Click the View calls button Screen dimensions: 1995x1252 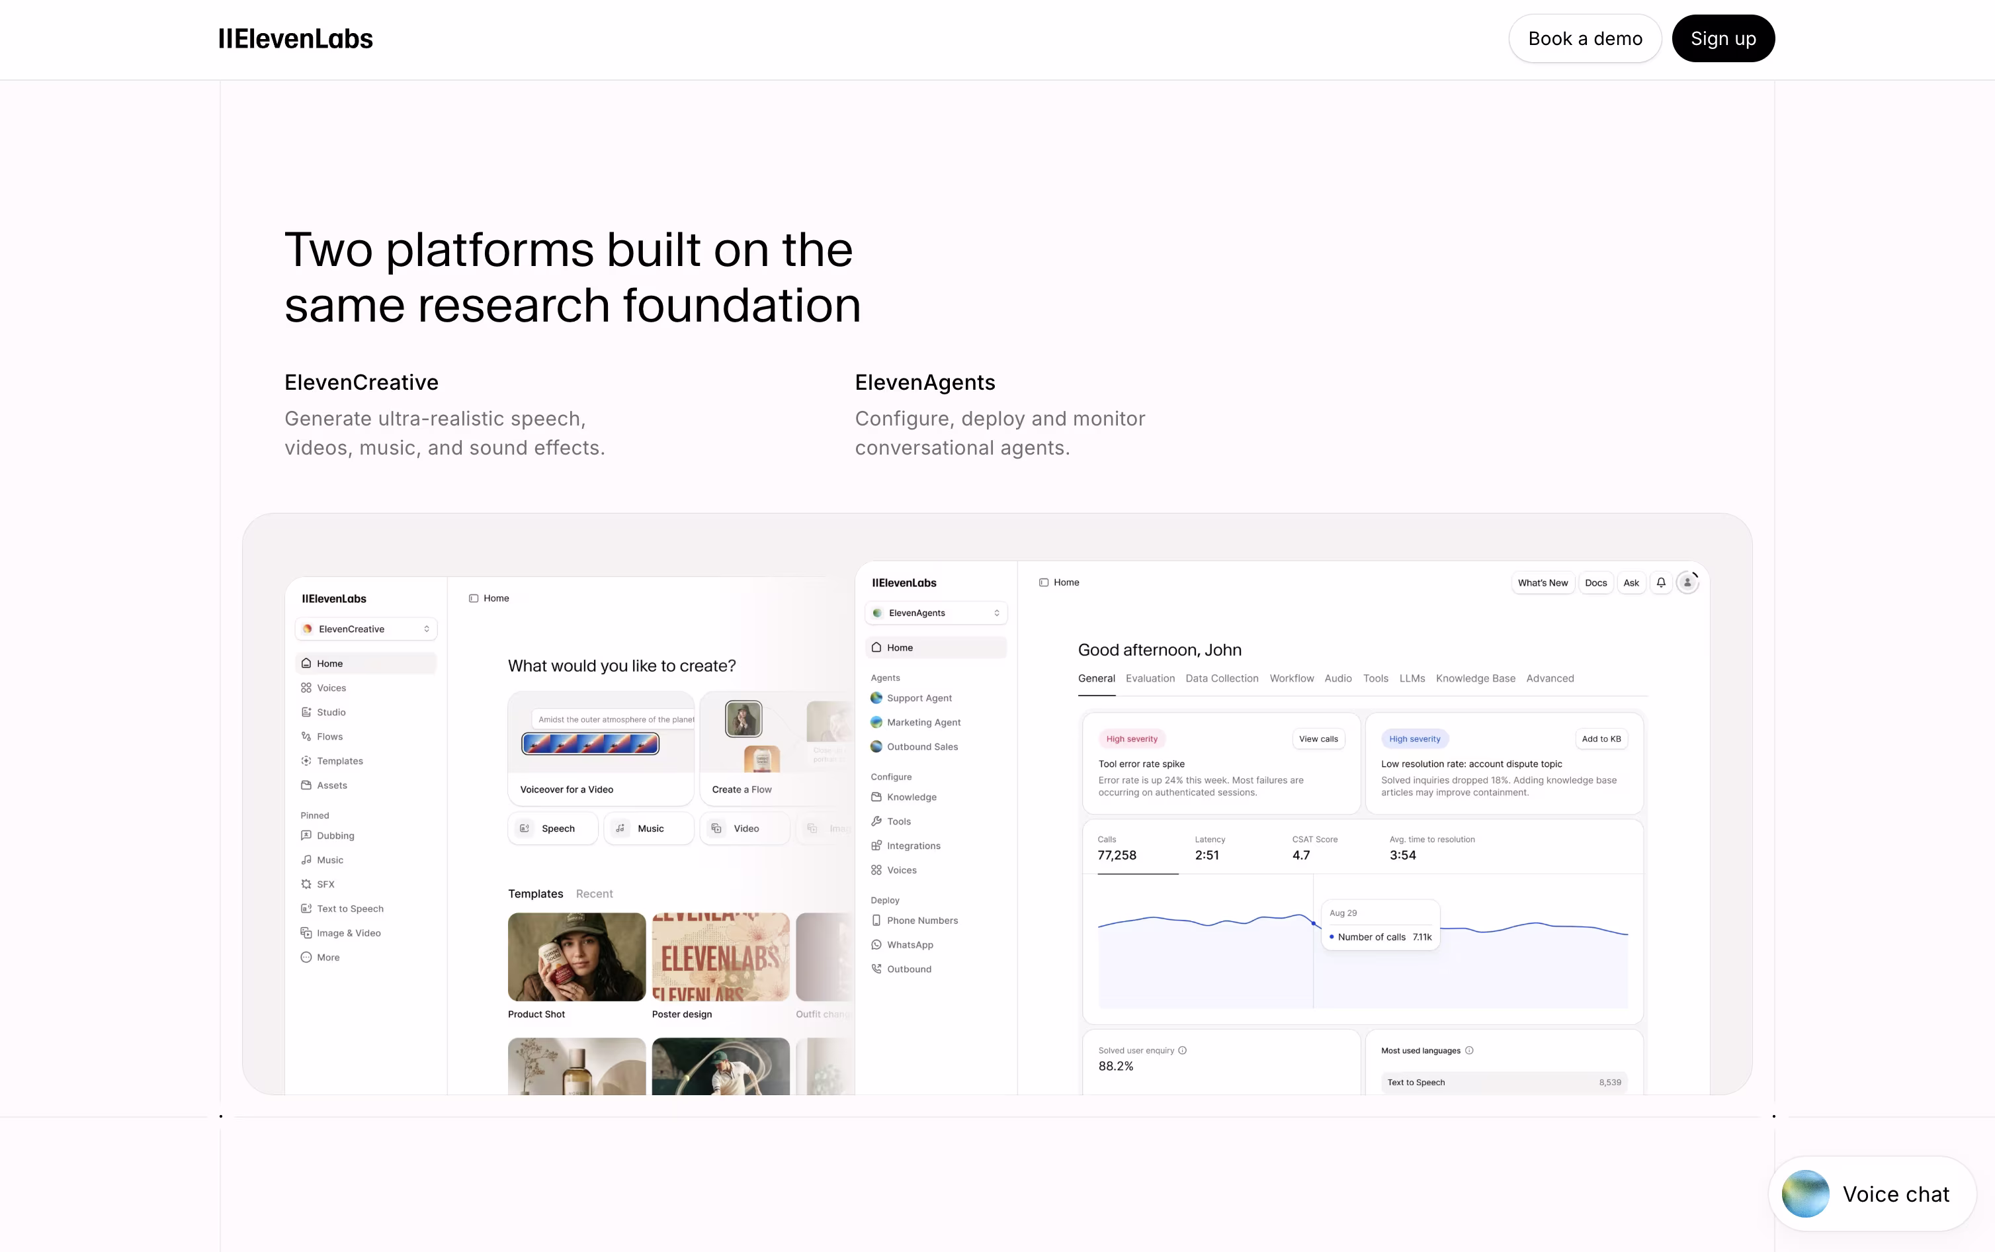tap(1318, 738)
